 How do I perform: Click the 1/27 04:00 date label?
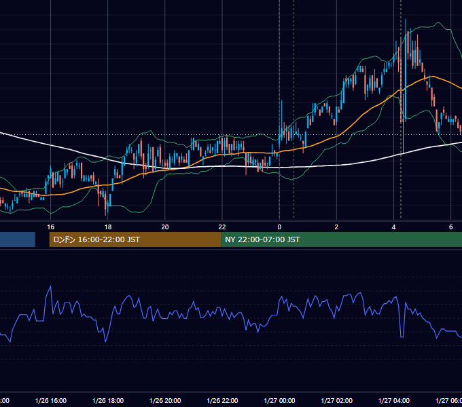point(393,400)
